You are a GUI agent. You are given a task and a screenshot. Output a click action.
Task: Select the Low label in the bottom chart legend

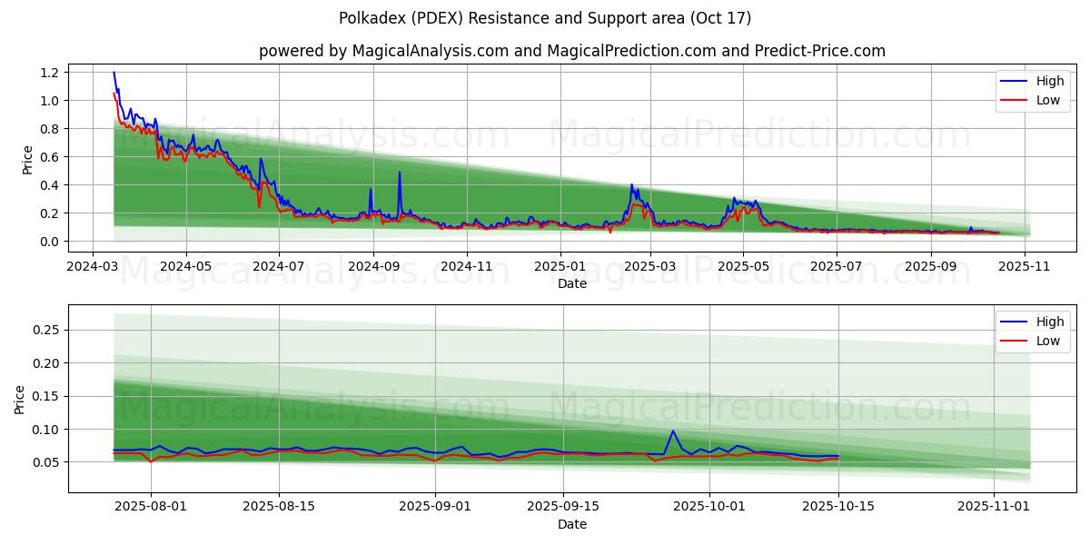tap(1048, 341)
